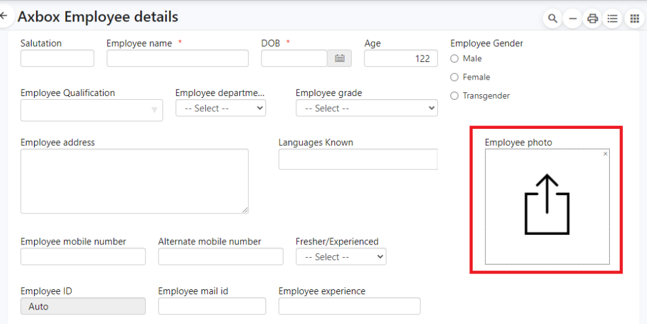The height and width of the screenshot is (324, 647).
Task: Click inside the Employee address textarea
Action: pos(135,181)
